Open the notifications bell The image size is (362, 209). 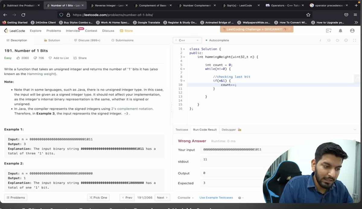coord(340,30)
